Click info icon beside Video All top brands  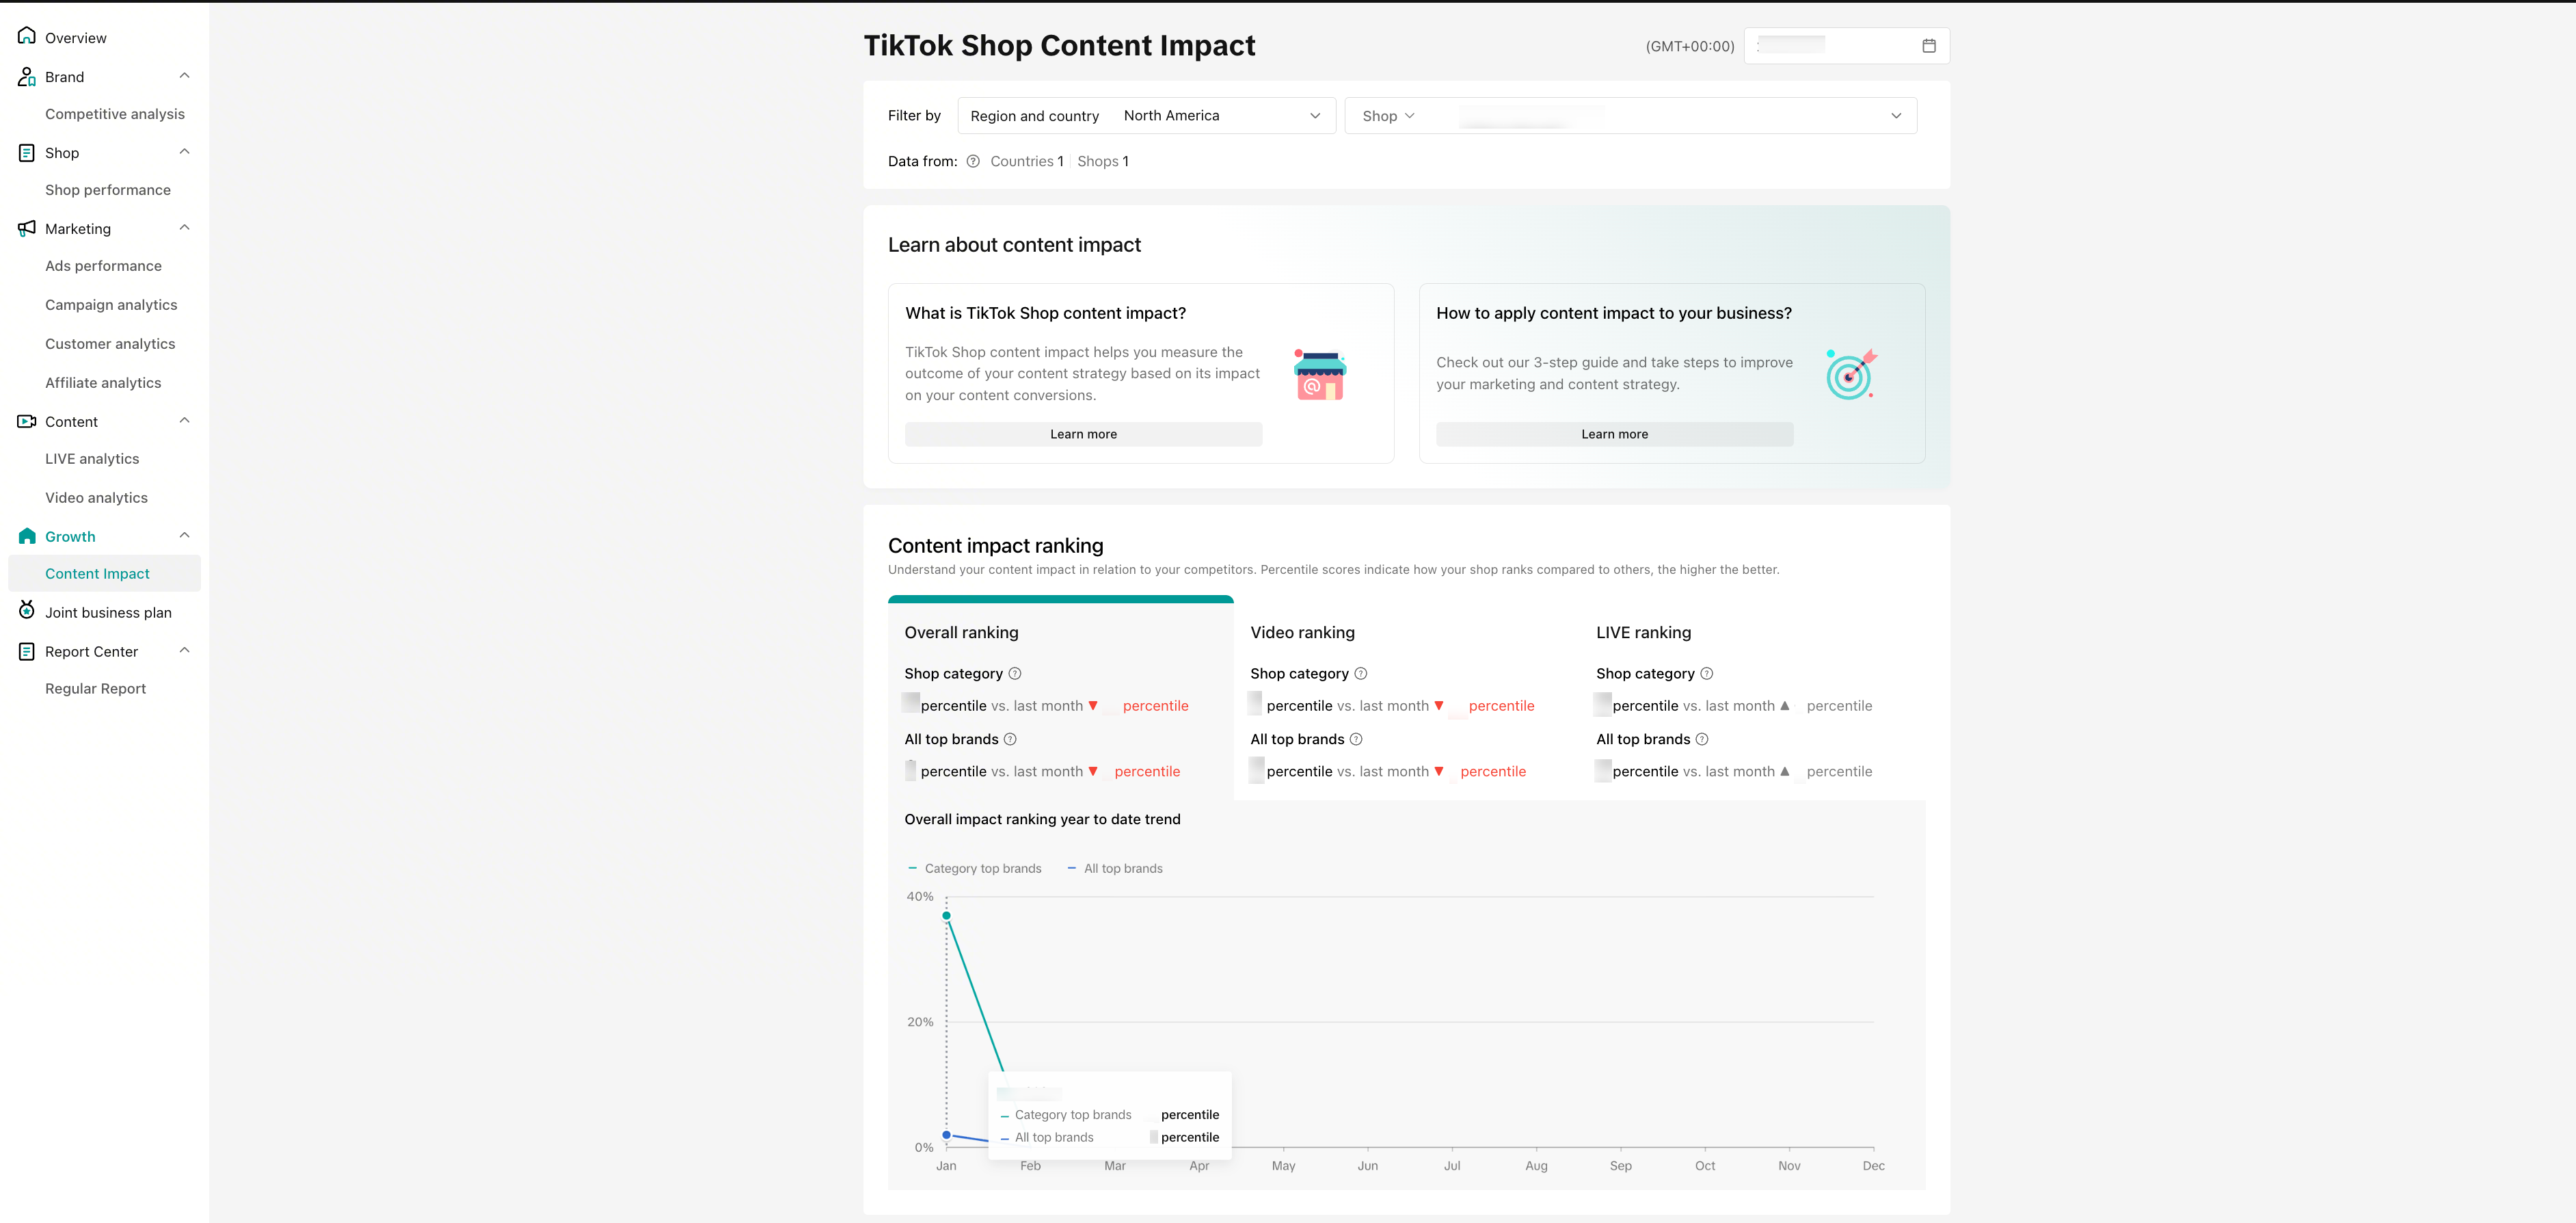tap(1356, 739)
